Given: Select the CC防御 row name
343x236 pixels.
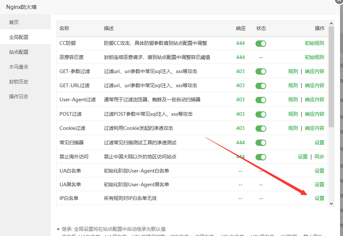Looking at the screenshot, I should (67, 43).
